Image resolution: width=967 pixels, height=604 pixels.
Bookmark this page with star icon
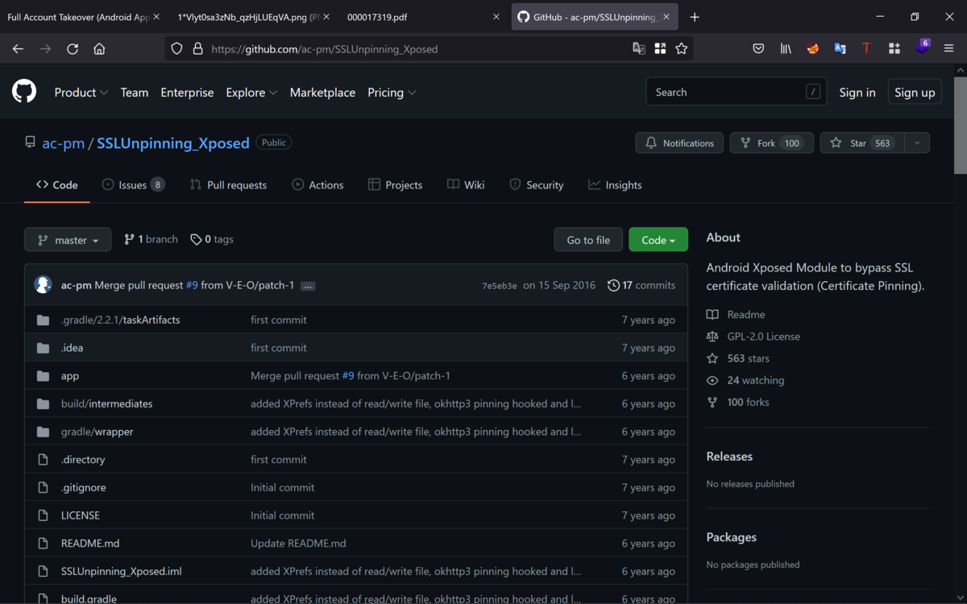pyautogui.click(x=682, y=49)
